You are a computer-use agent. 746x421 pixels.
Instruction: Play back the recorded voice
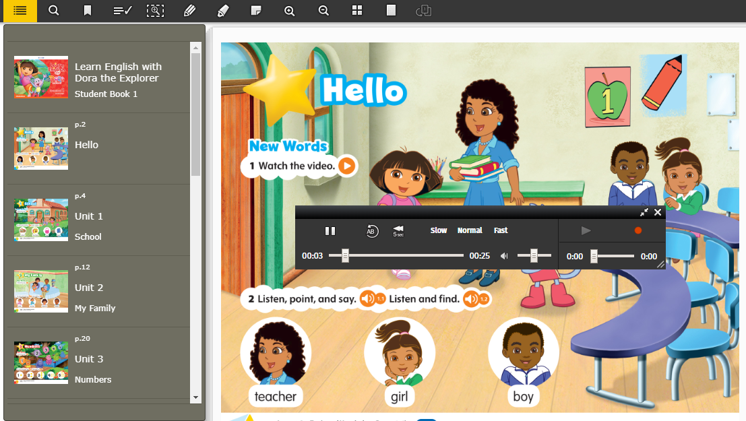click(x=586, y=231)
